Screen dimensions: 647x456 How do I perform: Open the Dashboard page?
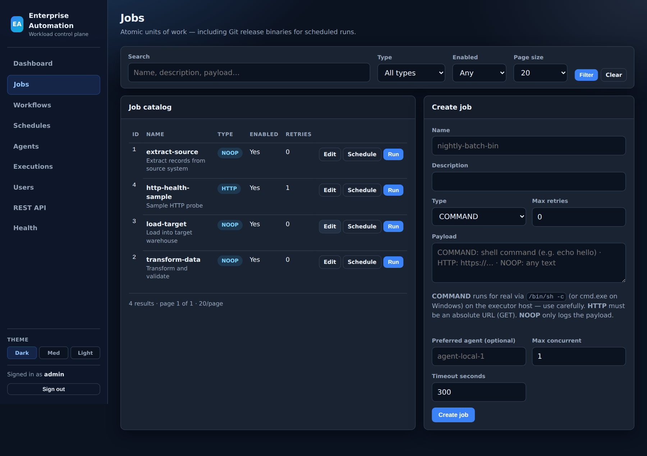click(x=54, y=64)
